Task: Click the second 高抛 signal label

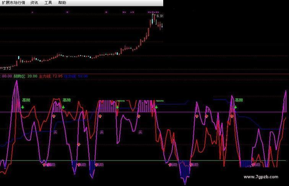Action: pos(67,100)
